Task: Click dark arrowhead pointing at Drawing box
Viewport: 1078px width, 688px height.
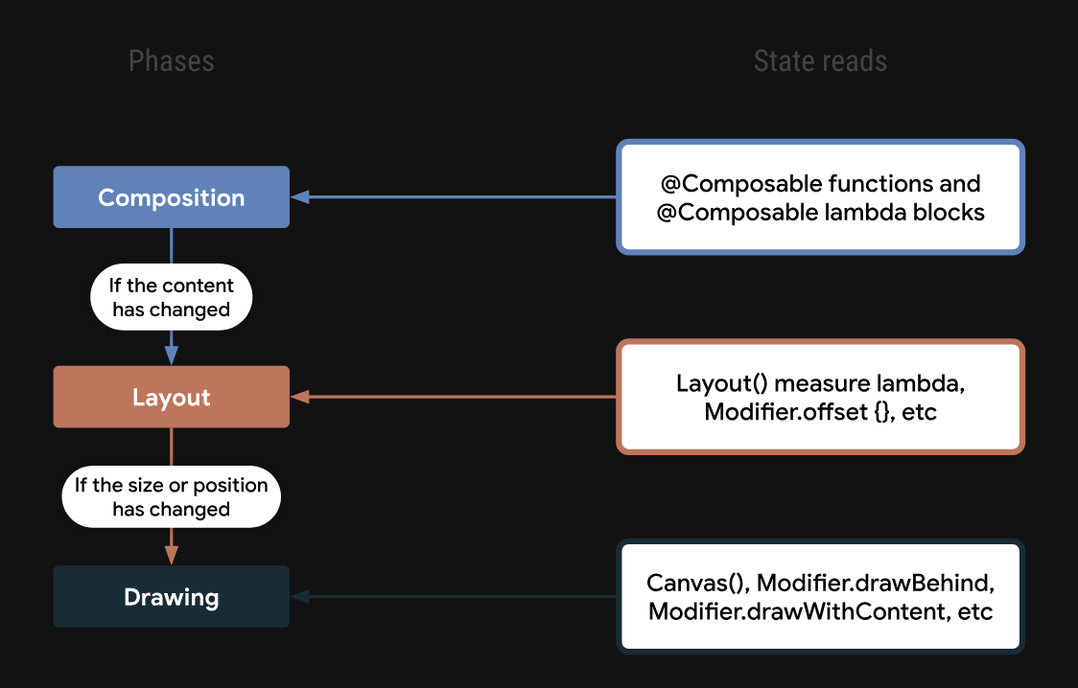Action: (x=300, y=597)
